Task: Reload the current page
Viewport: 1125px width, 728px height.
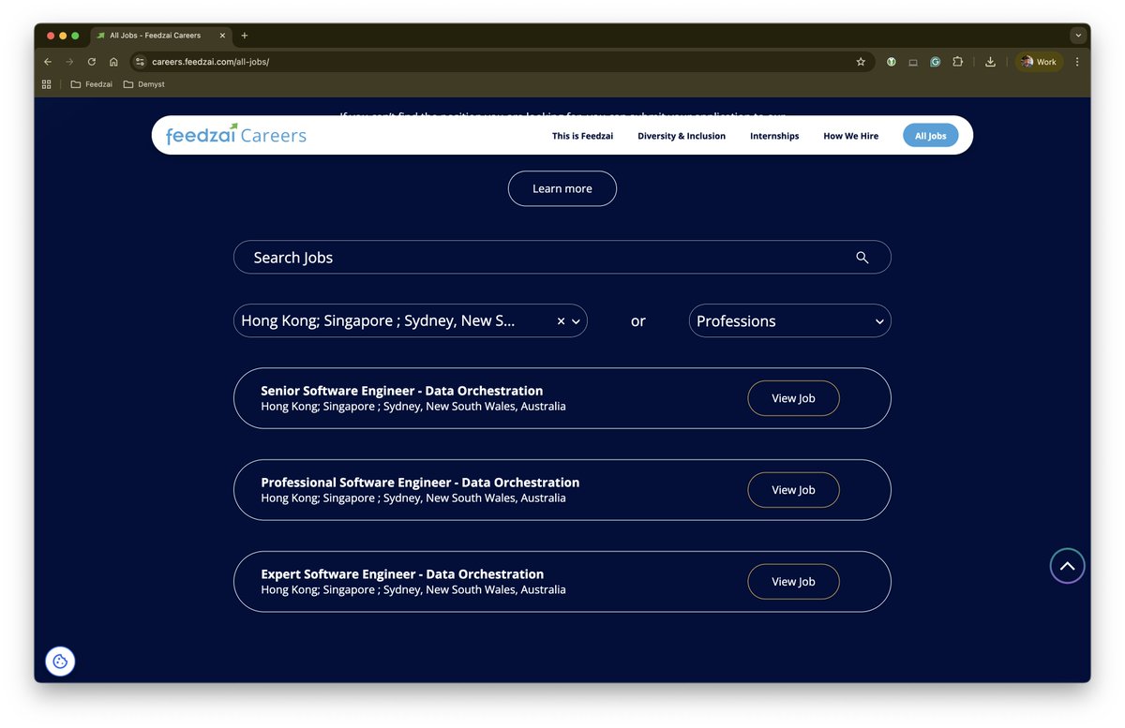Action: 92,62
